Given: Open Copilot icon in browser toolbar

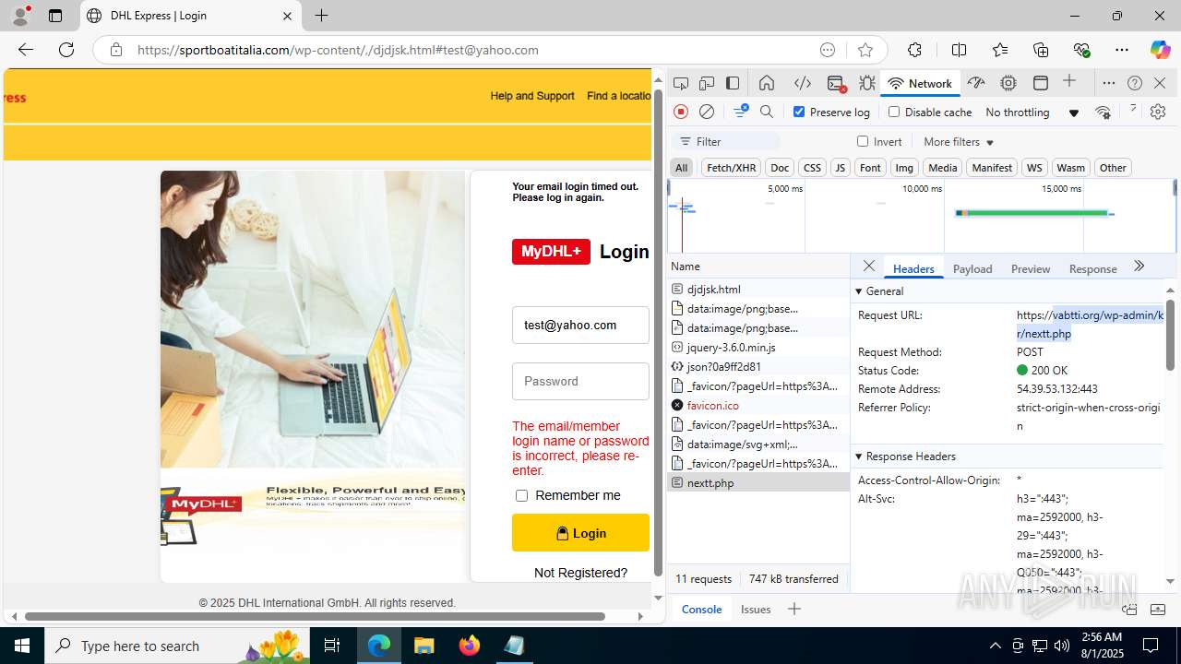Looking at the screenshot, I should coord(1160,50).
